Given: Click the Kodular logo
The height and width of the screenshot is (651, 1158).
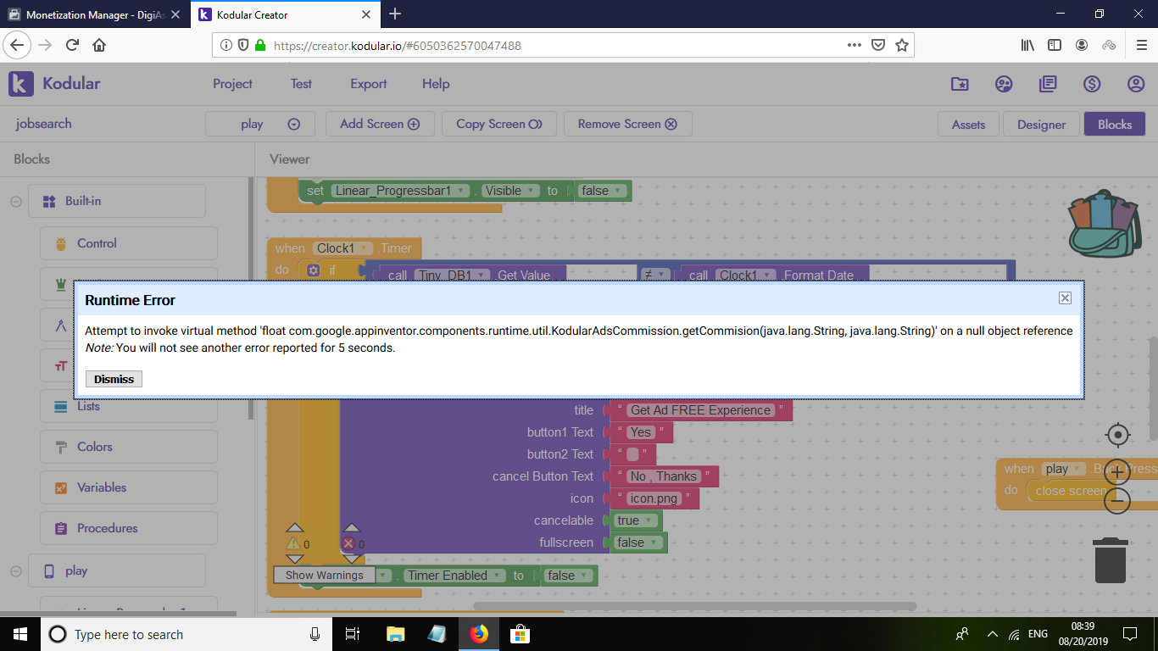Looking at the screenshot, I should point(54,84).
